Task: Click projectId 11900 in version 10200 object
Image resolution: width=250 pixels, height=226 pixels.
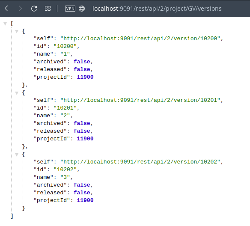Action: click(x=85, y=77)
